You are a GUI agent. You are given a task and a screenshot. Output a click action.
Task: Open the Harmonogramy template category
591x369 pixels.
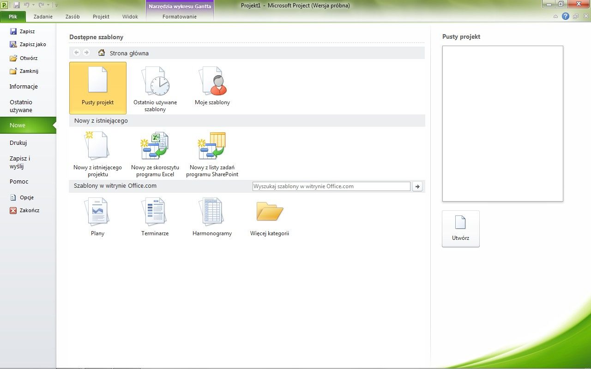pyautogui.click(x=212, y=217)
